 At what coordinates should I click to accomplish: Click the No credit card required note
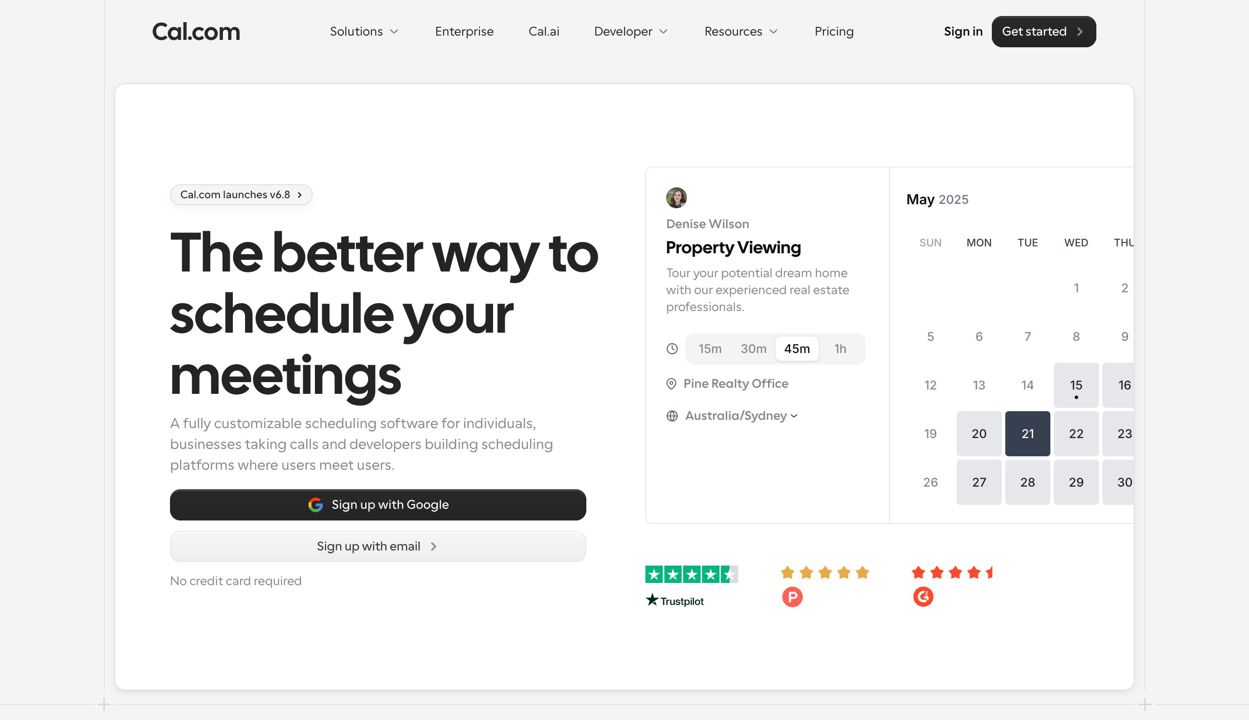click(236, 581)
